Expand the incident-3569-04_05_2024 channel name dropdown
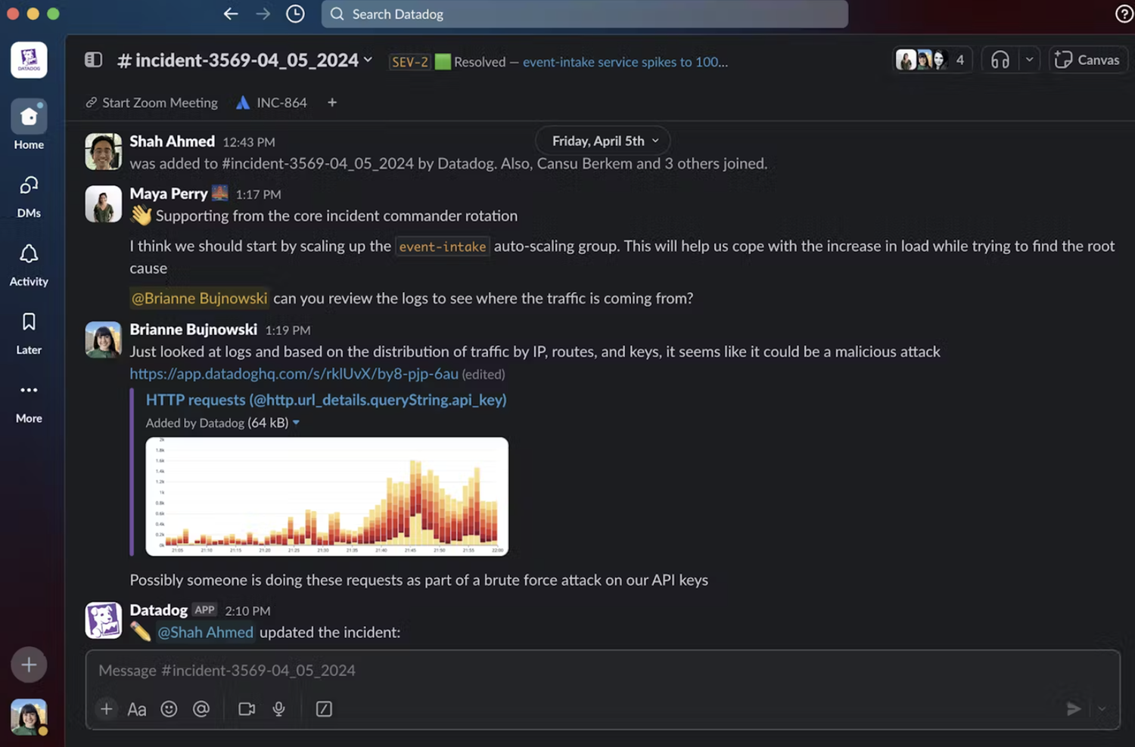The image size is (1135, 747). 246,60
